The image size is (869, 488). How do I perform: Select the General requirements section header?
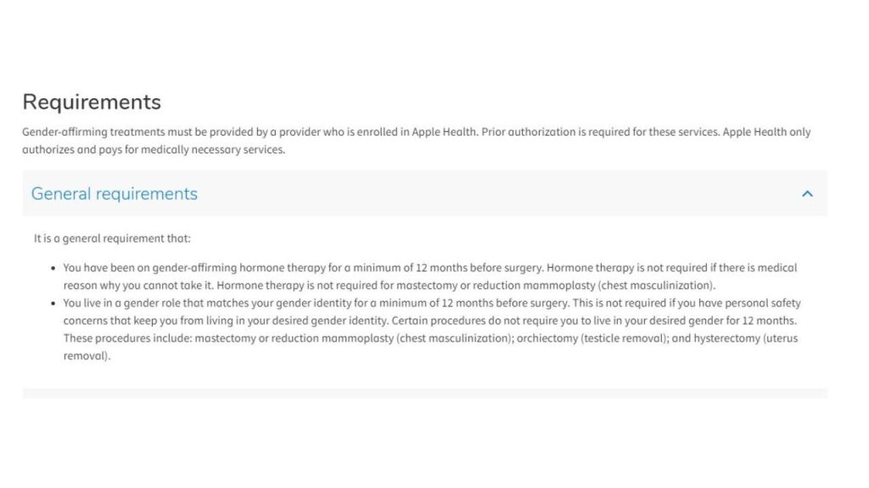tap(113, 193)
